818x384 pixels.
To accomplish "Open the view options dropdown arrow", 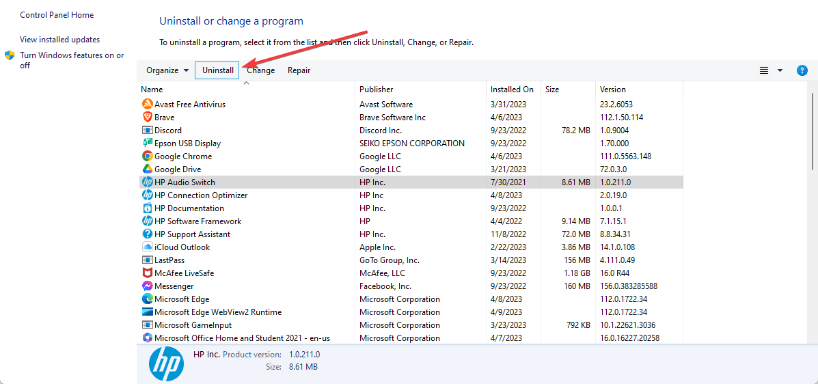I will click(x=780, y=70).
